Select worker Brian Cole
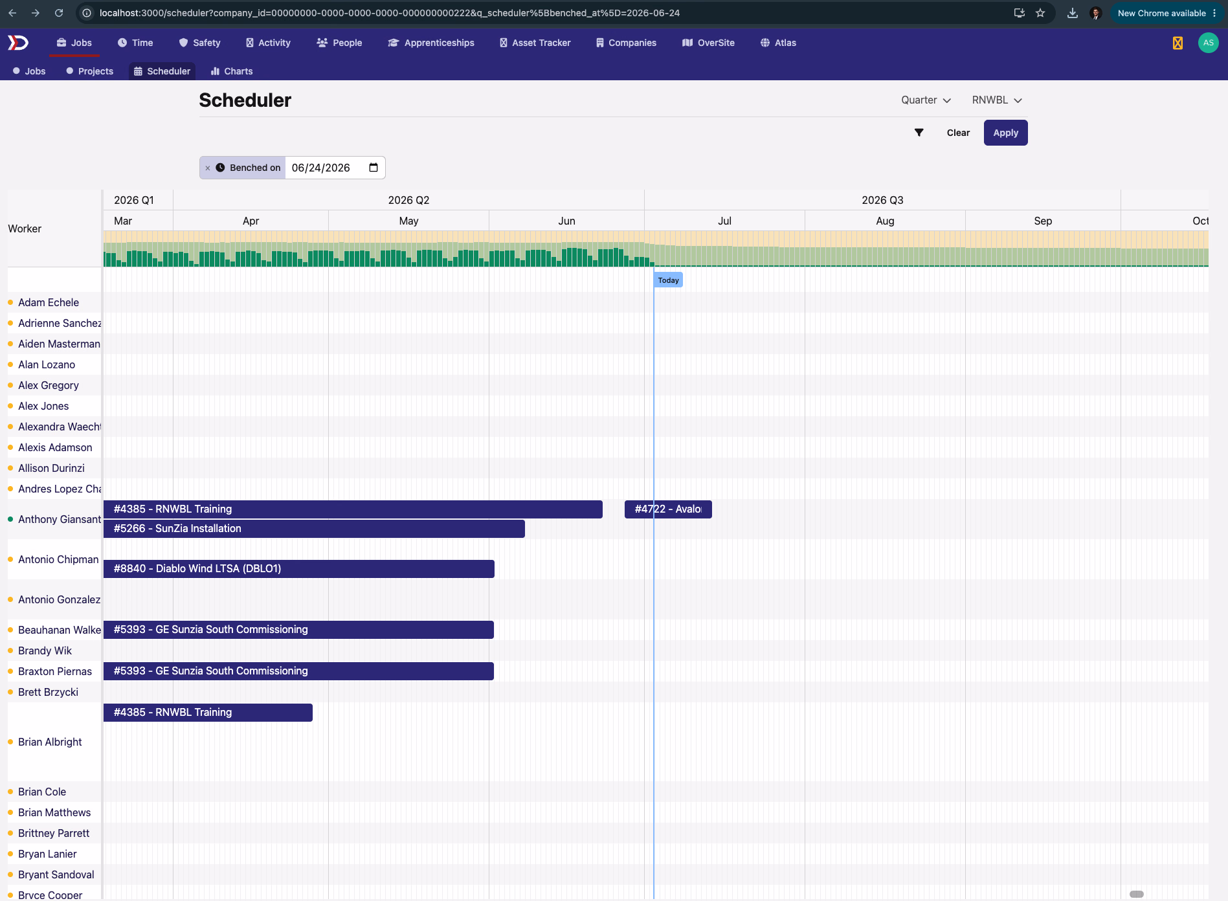This screenshot has width=1228, height=901. [42, 792]
